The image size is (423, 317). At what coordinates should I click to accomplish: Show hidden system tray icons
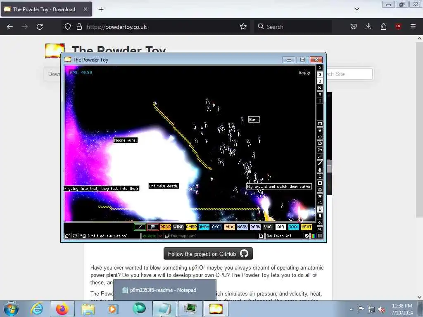pyautogui.click(x=351, y=309)
